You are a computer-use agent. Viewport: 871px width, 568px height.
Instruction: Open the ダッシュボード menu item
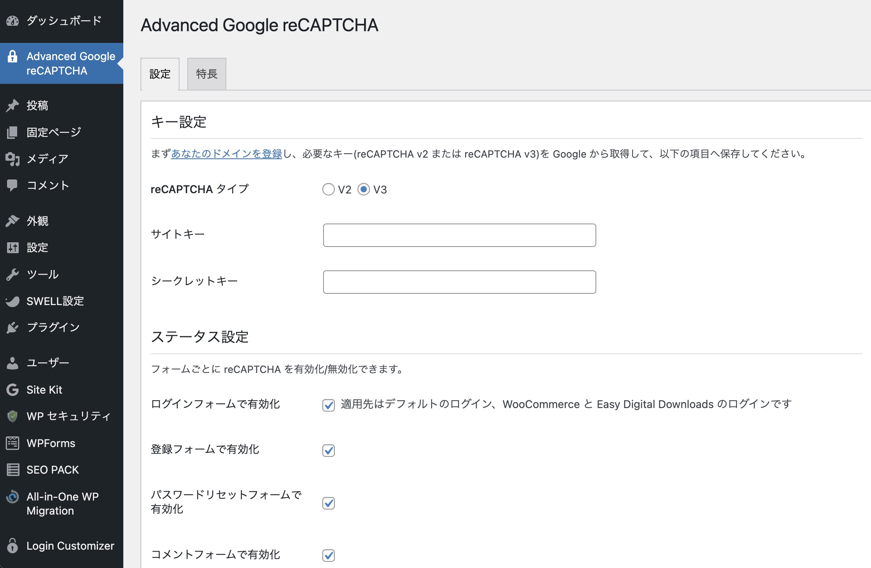62,21
